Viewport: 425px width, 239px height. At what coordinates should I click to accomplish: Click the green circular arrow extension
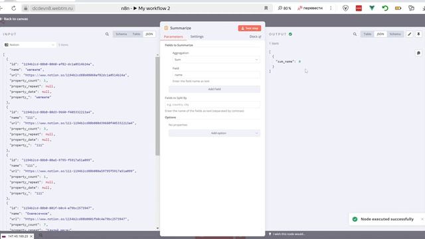[x=385, y=9]
